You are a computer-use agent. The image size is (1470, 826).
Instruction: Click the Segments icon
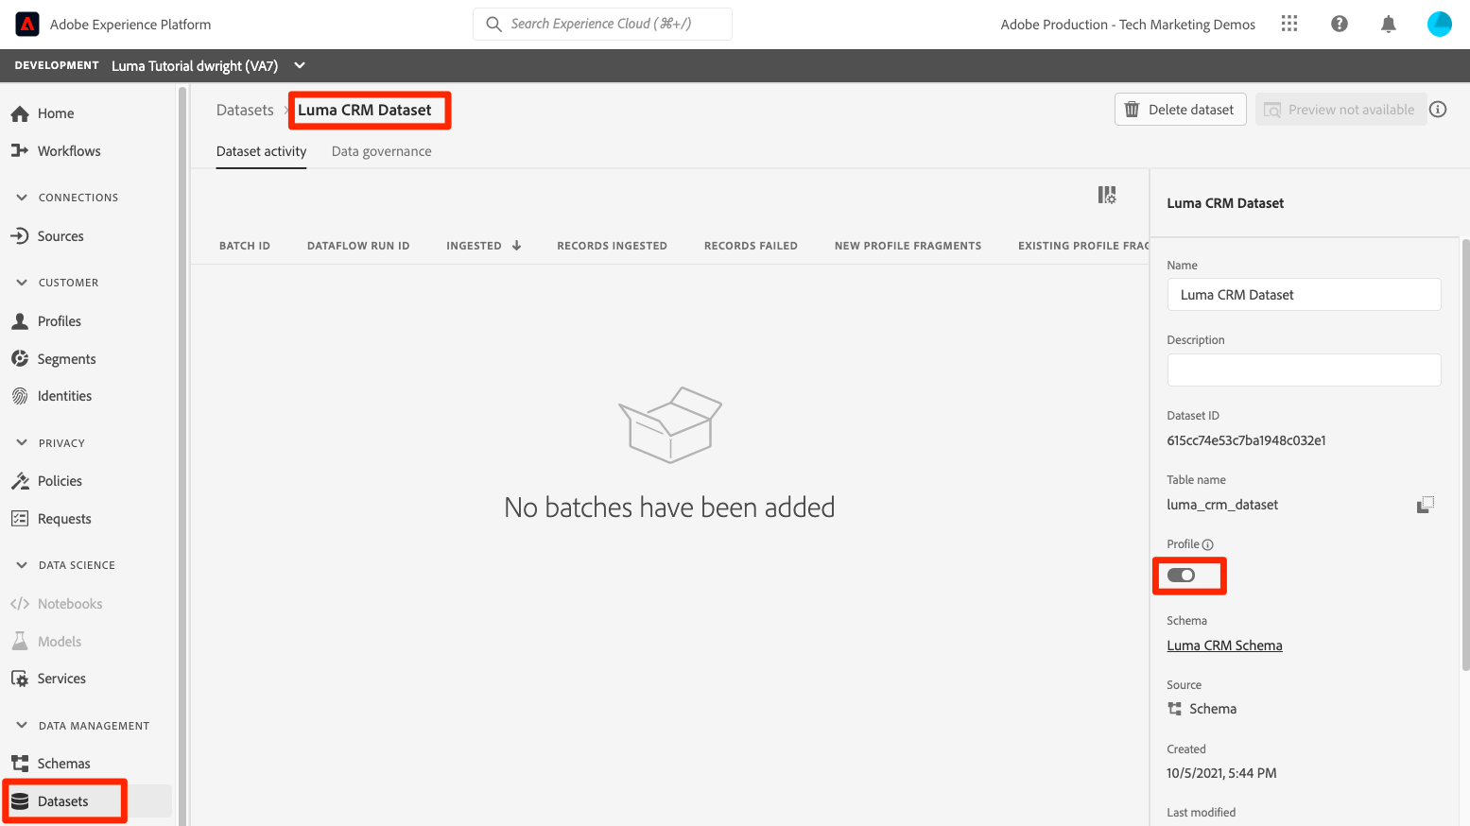click(x=20, y=359)
